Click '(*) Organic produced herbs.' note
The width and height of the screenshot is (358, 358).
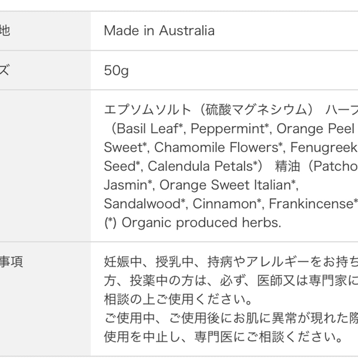pos(193,222)
